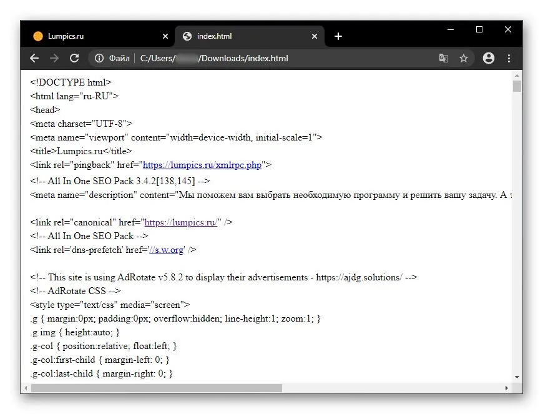Click the vertical scrollbar up arrow

pos(517,75)
